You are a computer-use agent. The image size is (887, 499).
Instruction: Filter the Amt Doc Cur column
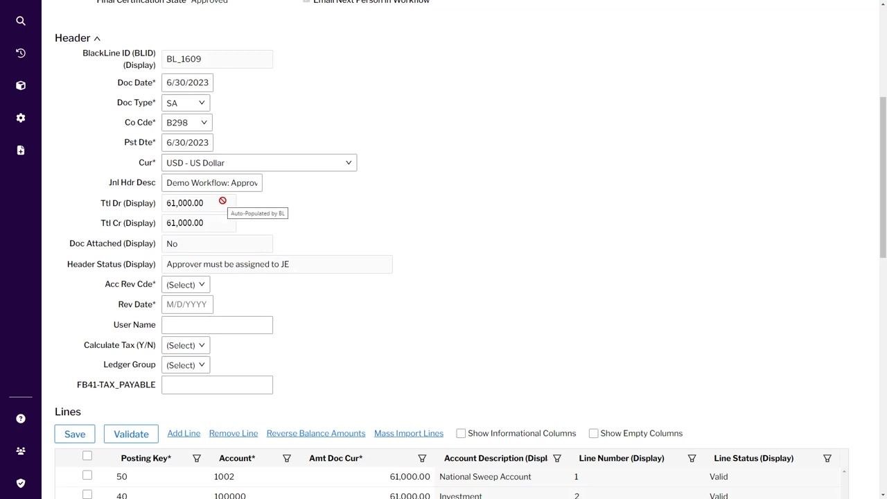[x=422, y=459]
